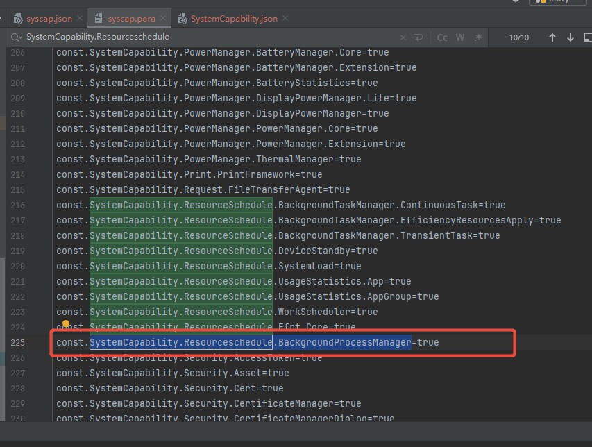
Task: Click the WorkScheduler=true line
Action: coord(217,312)
